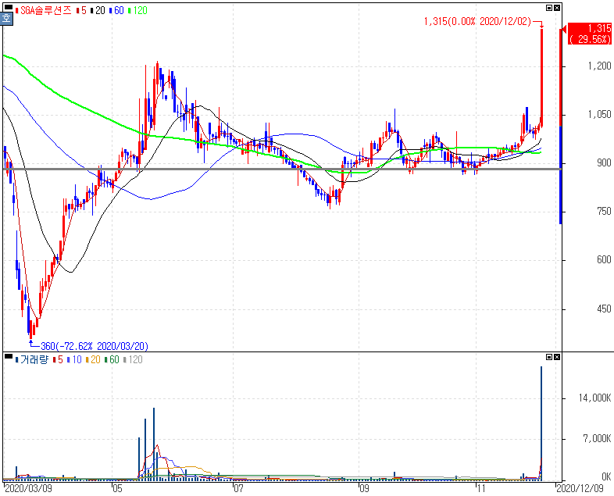Click the 07 month marker on date axis
The image size is (614, 496).
[x=238, y=488]
